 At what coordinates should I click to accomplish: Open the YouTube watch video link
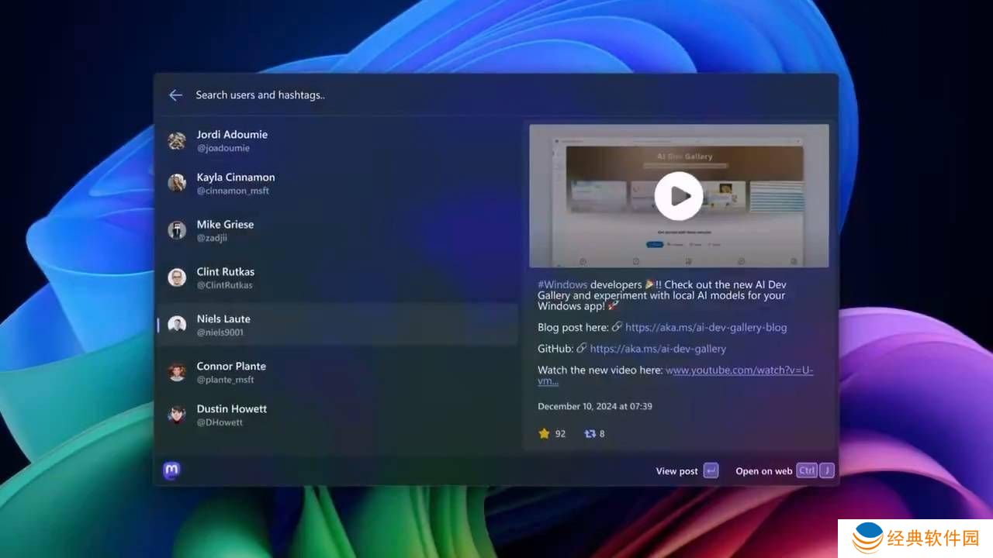coord(739,370)
